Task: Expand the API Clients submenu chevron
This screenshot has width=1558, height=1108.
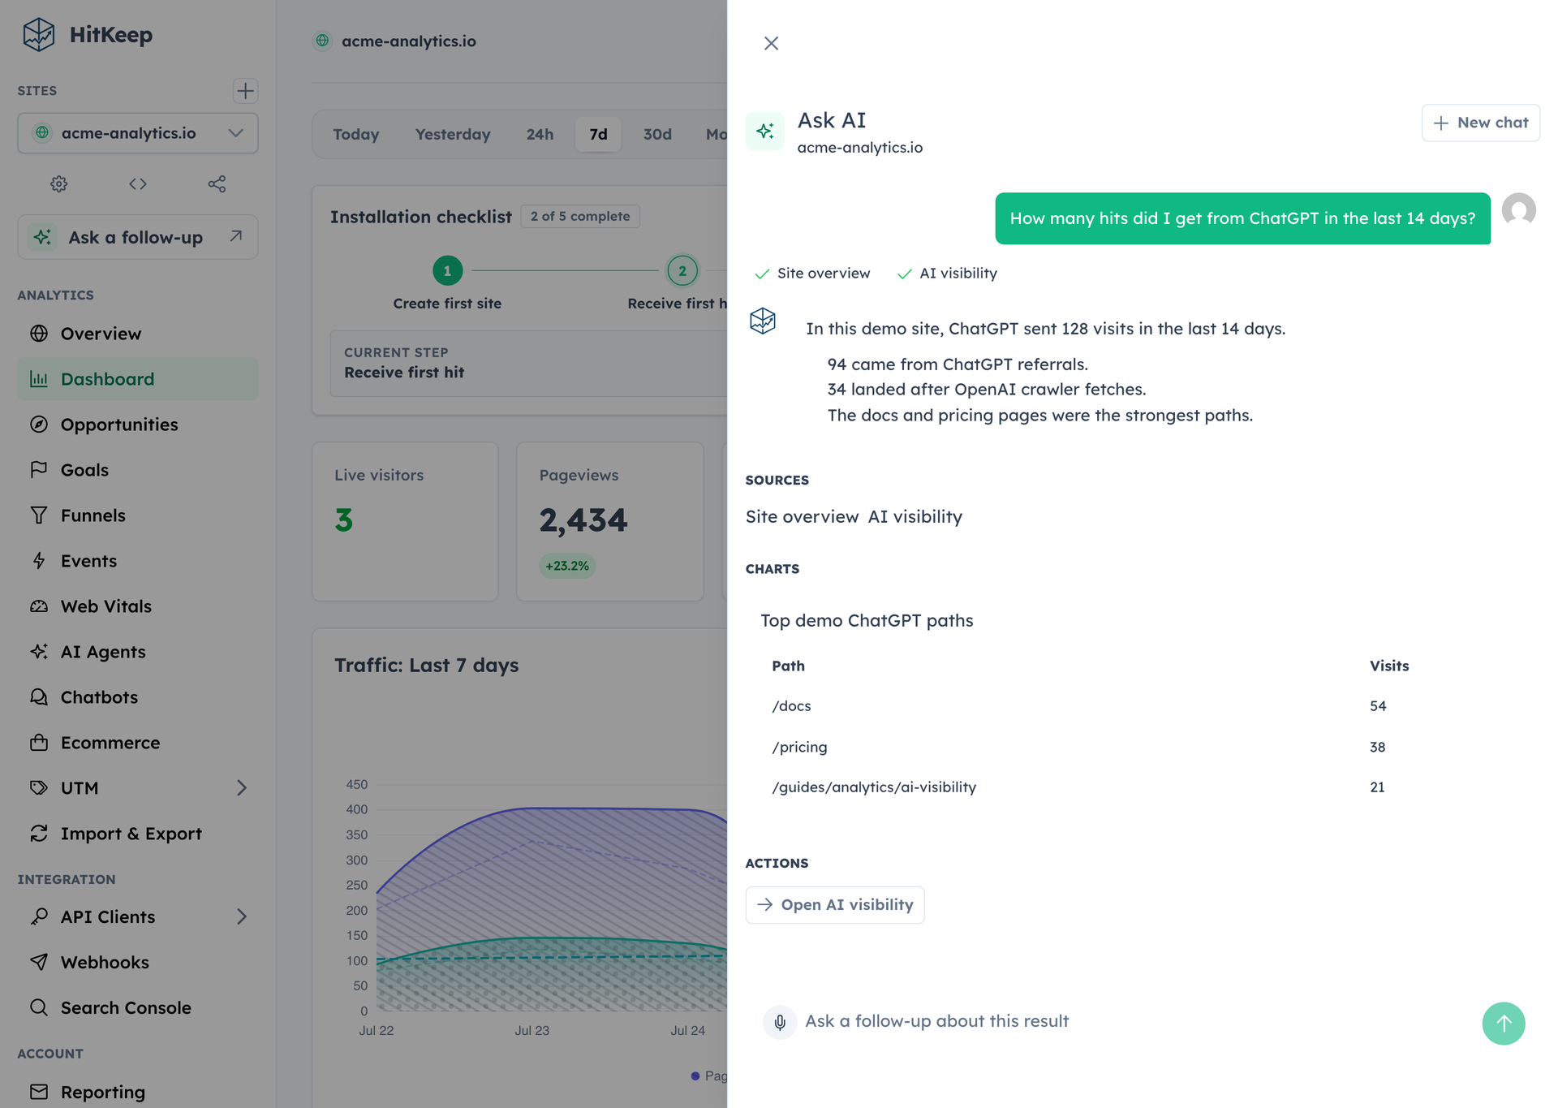Action: tap(242, 917)
